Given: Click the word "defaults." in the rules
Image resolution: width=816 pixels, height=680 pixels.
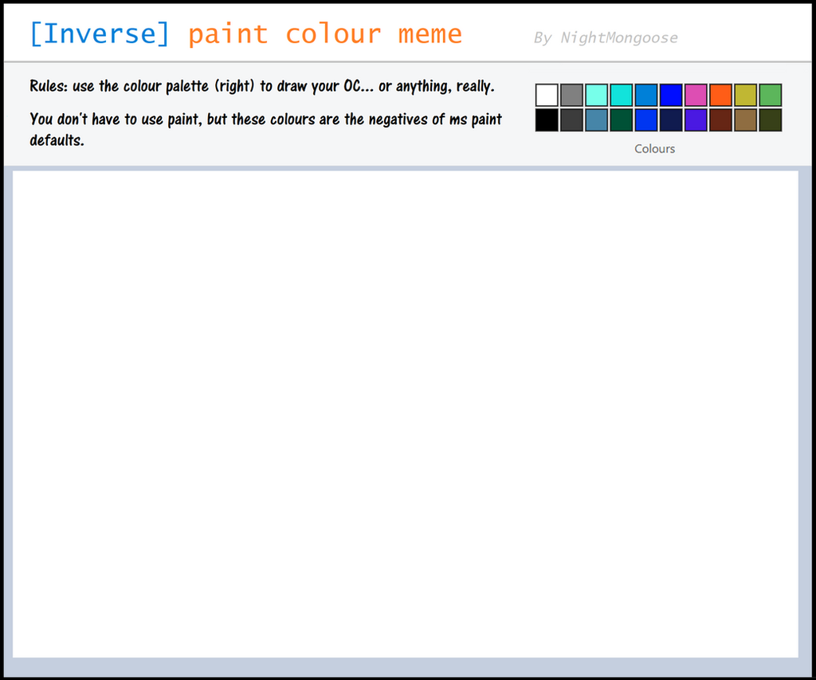Looking at the screenshot, I should [x=57, y=140].
